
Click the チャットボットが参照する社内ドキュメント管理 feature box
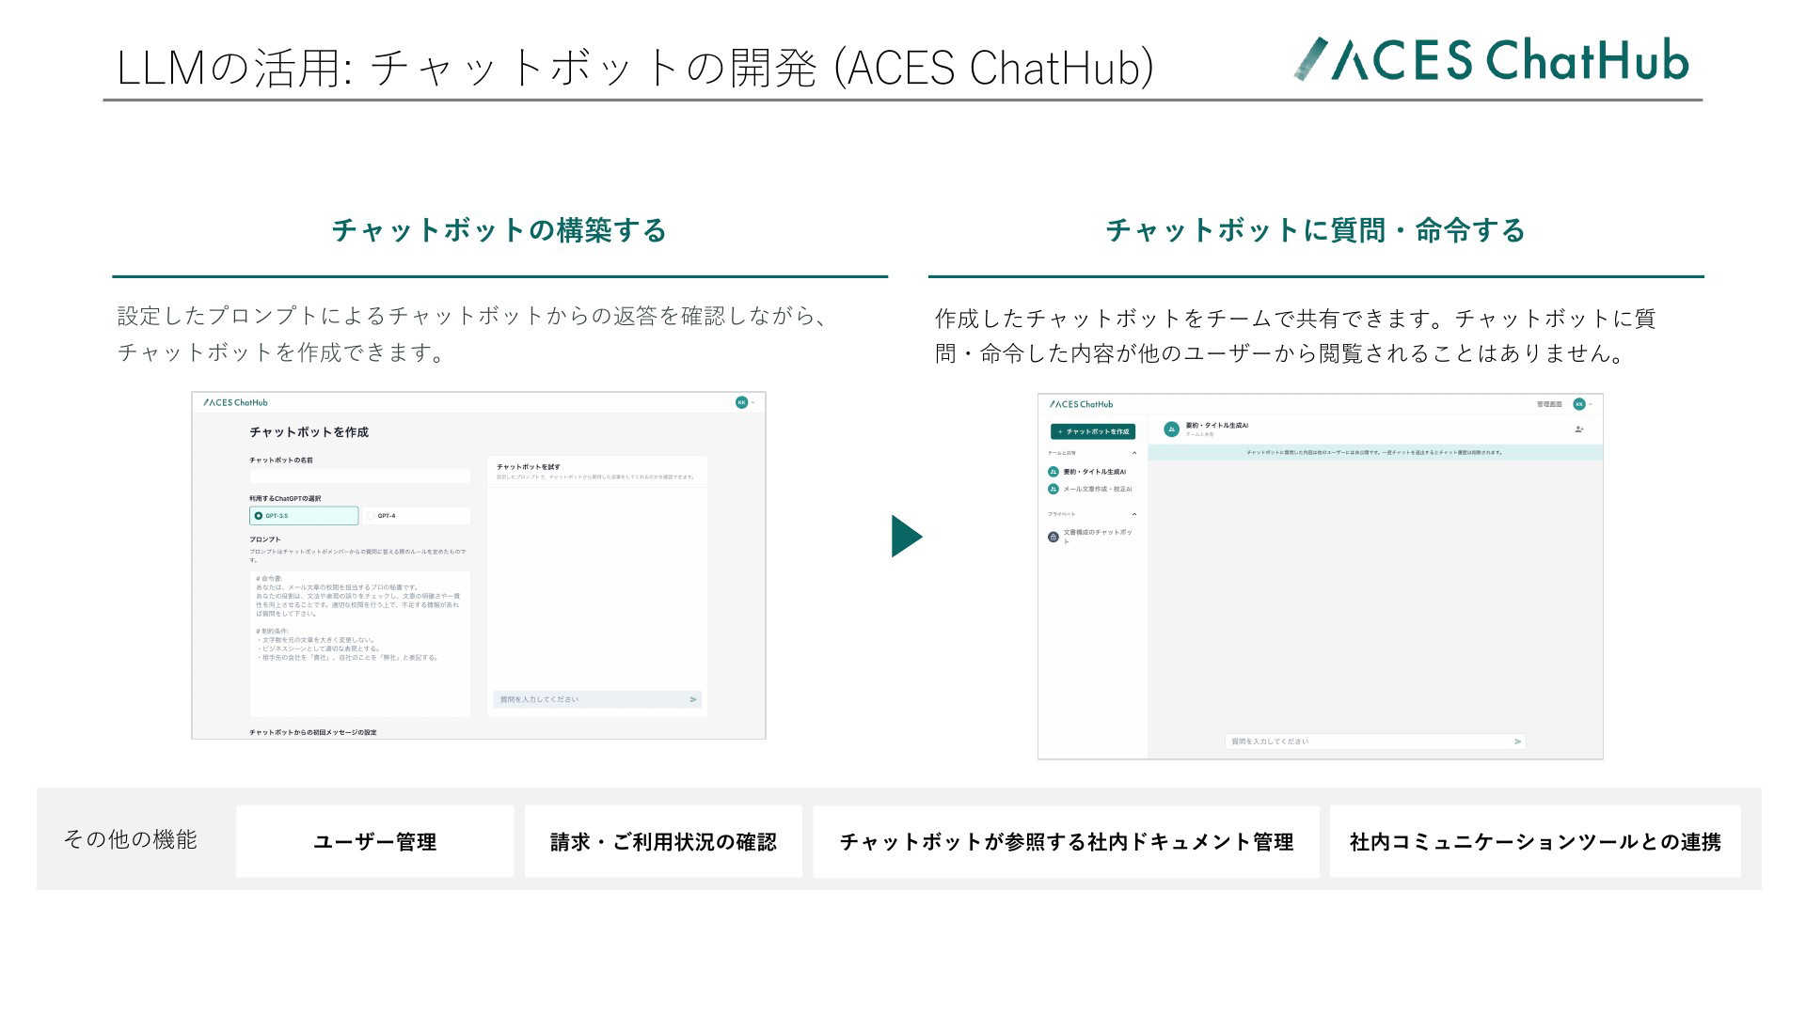(1067, 841)
